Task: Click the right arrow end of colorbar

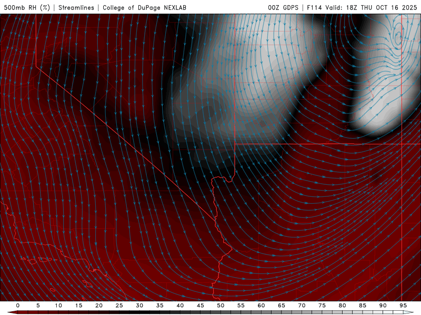Action: coord(408,312)
